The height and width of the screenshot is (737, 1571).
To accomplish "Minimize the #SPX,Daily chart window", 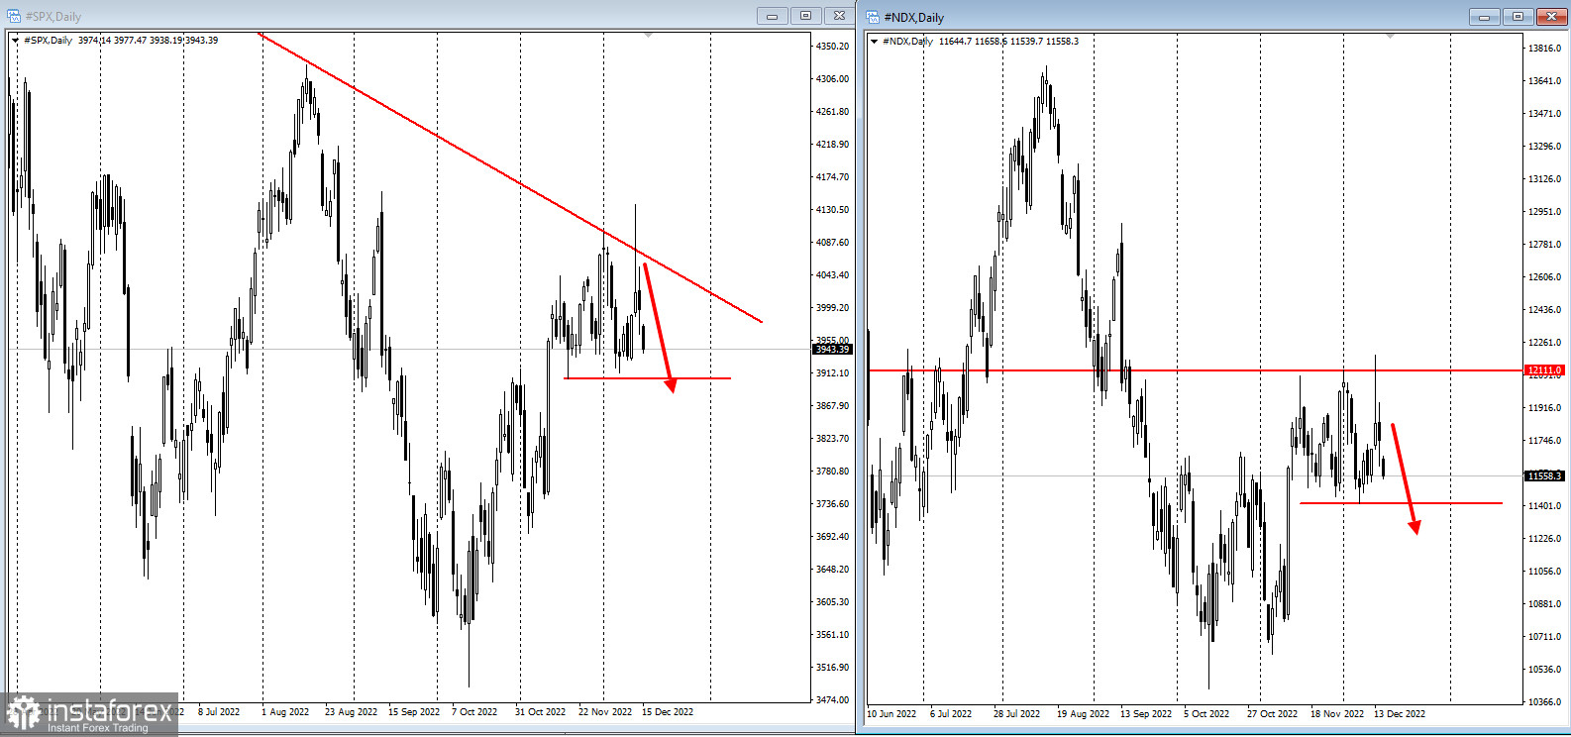I will 772,16.
